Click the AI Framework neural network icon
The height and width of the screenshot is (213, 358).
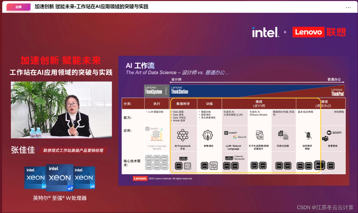(x=183, y=135)
